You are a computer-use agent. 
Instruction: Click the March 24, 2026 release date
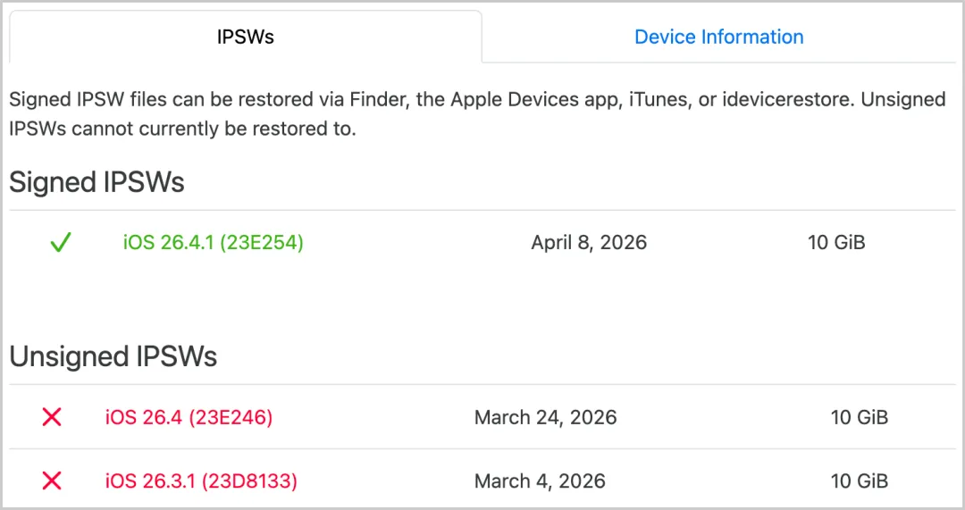point(545,417)
